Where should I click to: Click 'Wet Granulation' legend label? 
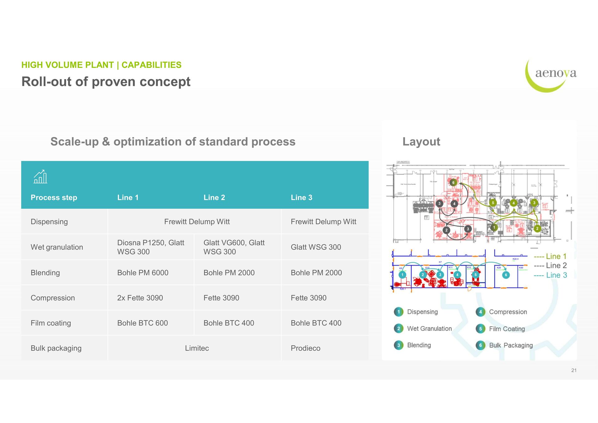429,329
